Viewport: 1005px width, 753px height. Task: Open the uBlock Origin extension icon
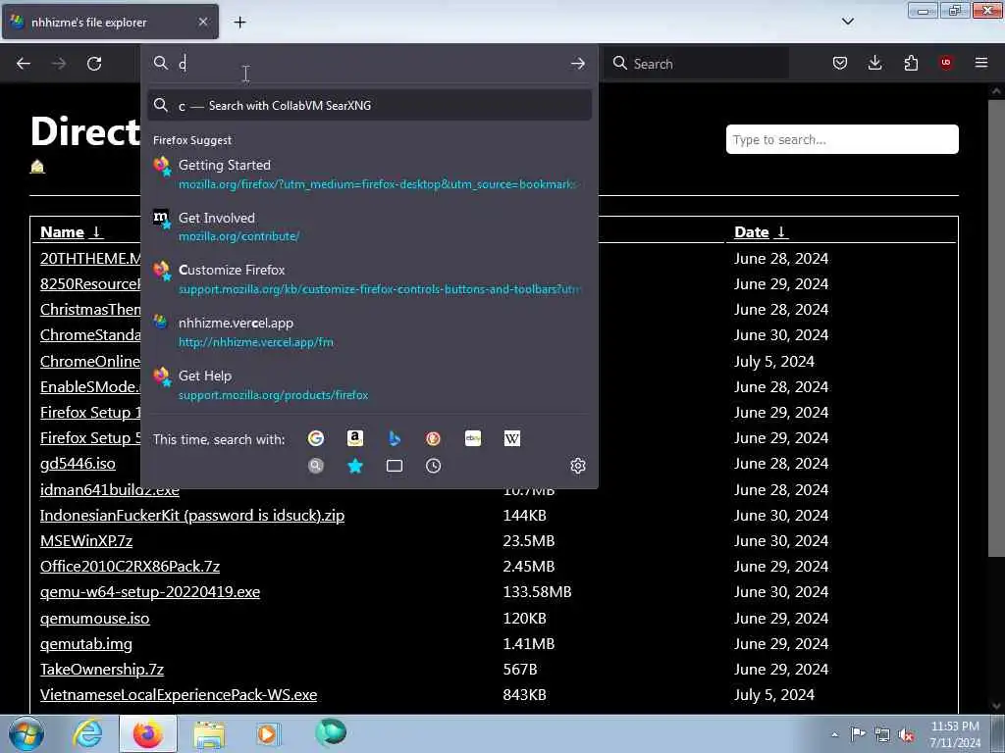tap(946, 63)
